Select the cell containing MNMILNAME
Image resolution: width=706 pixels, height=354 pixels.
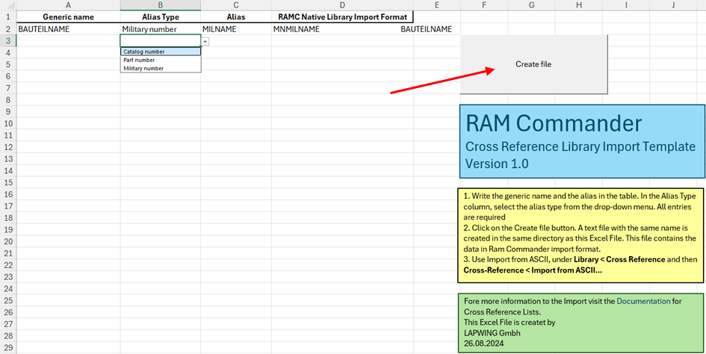pos(342,29)
